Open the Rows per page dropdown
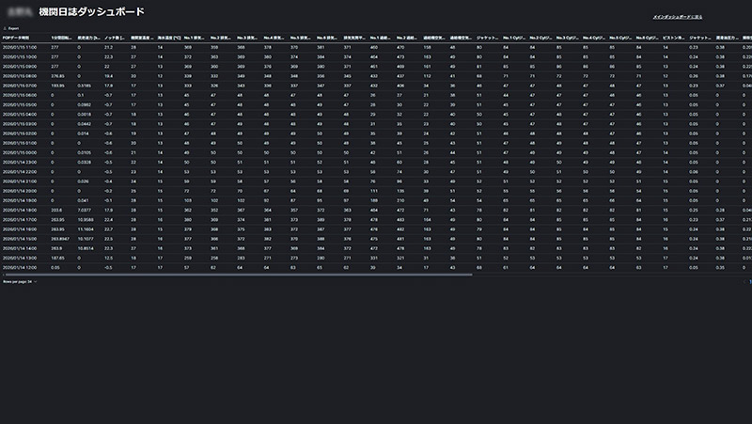752x424 pixels. [17, 281]
